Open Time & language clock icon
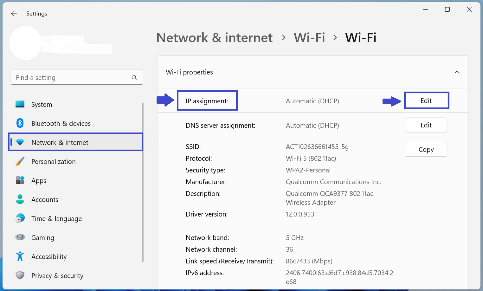The image size is (483, 291). pos(20,218)
